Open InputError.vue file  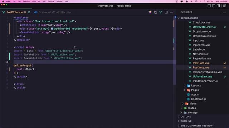[x=201, y=45]
